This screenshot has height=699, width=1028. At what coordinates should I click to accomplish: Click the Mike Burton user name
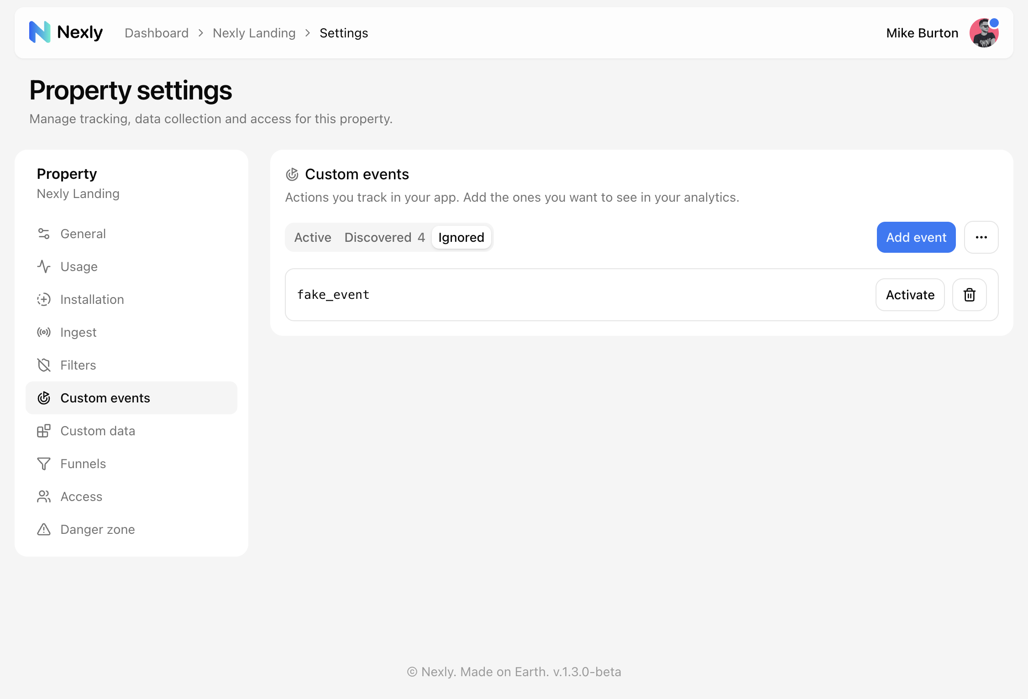(922, 33)
